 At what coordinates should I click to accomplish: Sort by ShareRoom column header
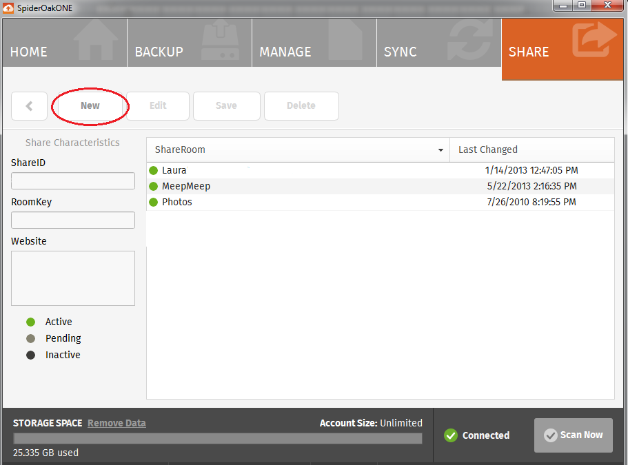298,149
